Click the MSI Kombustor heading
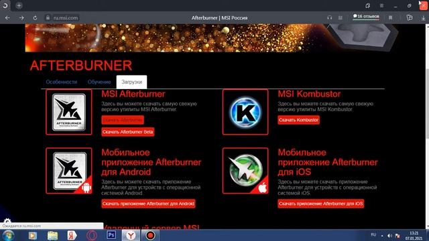Viewport: 429px width, 241px height. click(x=309, y=94)
